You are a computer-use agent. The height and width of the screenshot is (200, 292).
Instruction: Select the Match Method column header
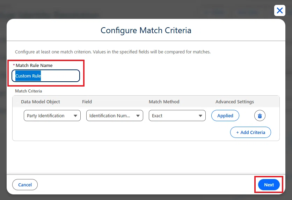(164, 102)
